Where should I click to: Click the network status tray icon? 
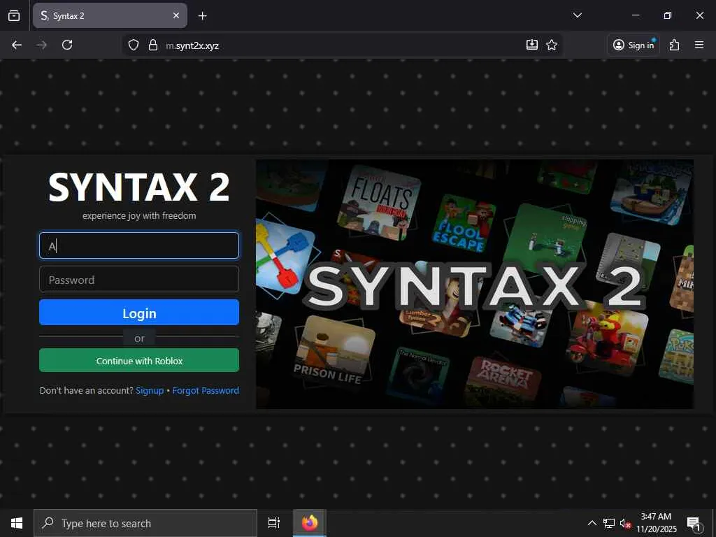pyautogui.click(x=609, y=523)
